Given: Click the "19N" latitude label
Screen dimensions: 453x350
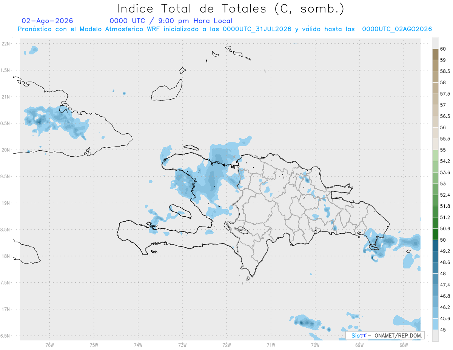Looking at the screenshot, I should coord(6,203).
